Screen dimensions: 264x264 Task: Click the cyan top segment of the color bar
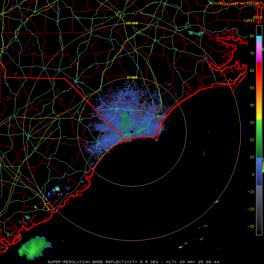[259, 38]
